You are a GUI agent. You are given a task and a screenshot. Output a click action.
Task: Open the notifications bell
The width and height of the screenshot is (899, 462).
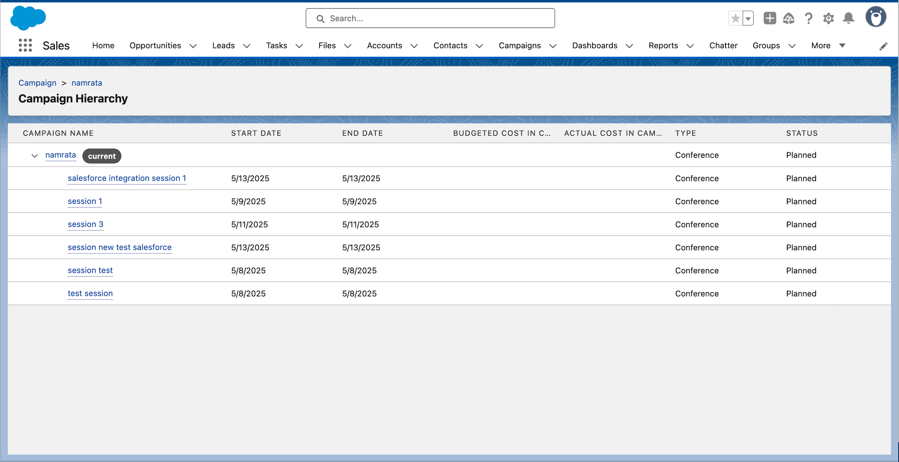(x=848, y=18)
